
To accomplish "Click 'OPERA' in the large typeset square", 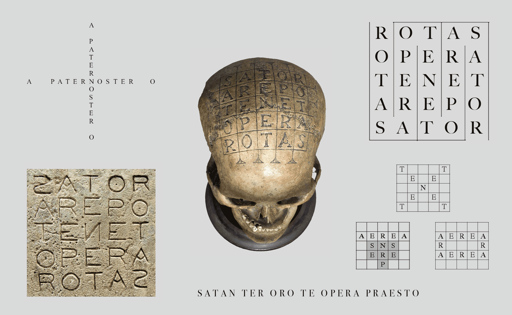I will point(428,57).
